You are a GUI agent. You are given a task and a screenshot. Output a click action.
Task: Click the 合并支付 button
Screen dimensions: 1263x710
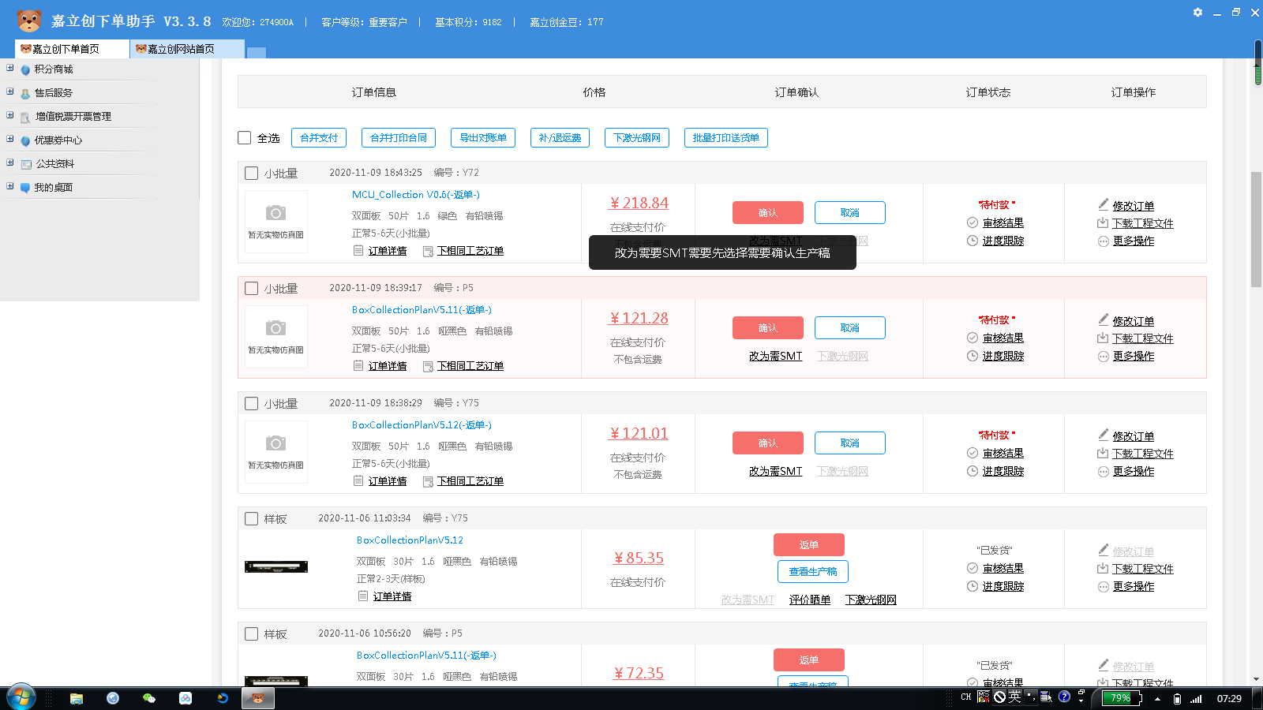319,137
